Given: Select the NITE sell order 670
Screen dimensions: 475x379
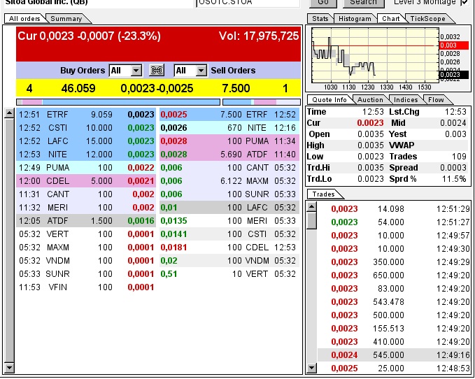Looking at the screenshot, I should point(229,128).
